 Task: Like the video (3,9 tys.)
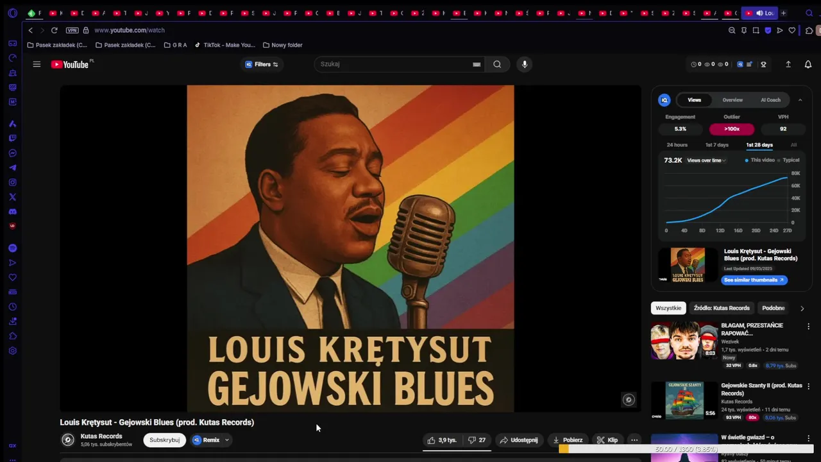coord(442,440)
